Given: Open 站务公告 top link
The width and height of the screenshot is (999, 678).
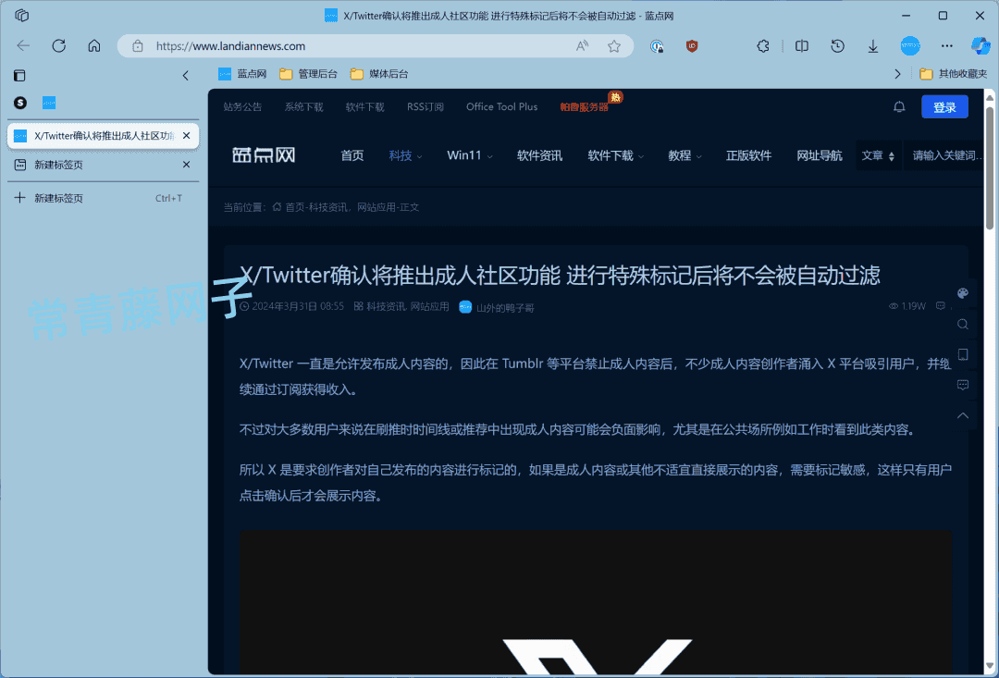Looking at the screenshot, I should [x=242, y=107].
